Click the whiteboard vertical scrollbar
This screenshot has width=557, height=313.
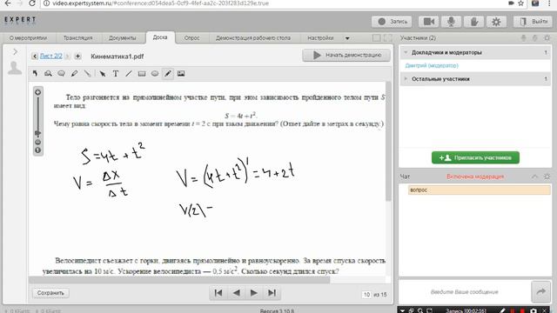(x=388, y=142)
